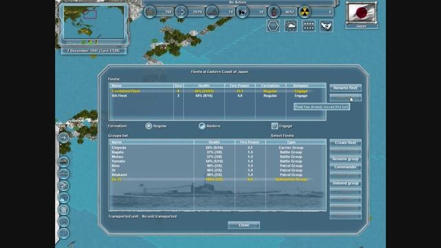This screenshot has width=441, height=248.
Task: Show the weather overlay cloud icon
Action: coord(291,26)
